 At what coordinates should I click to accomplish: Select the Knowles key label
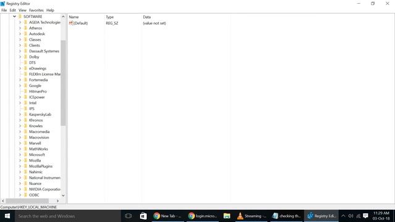[x=36, y=126]
